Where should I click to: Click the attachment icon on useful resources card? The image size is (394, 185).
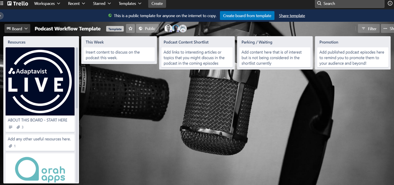(10, 146)
